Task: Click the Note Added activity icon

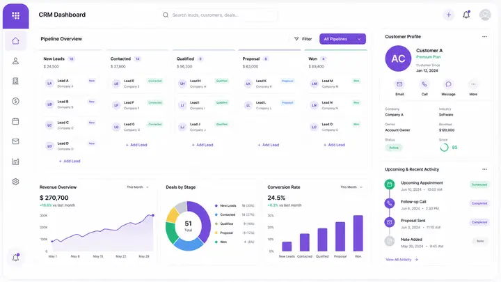Action: pyautogui.click(x=389, y=241)
